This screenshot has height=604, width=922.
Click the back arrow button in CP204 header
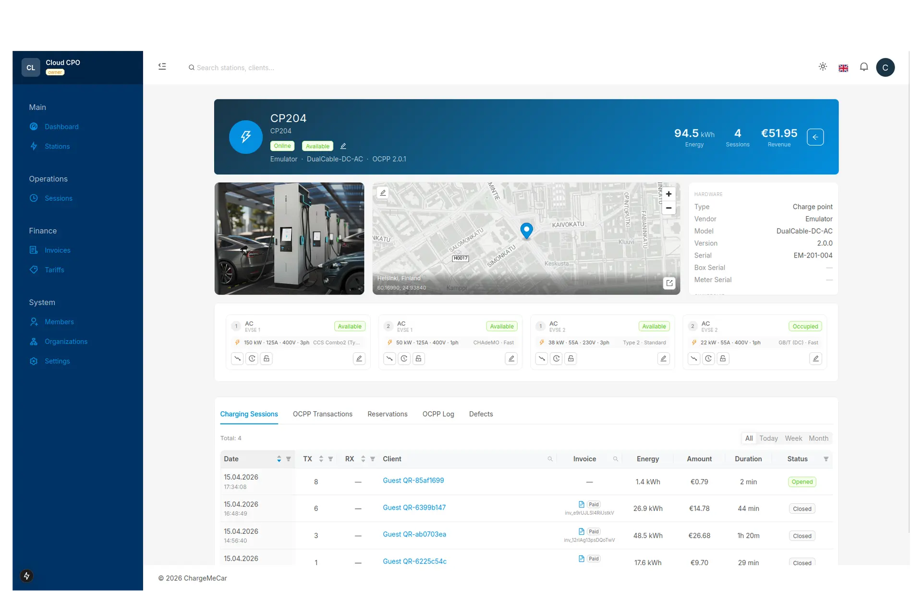pos(815,137)
